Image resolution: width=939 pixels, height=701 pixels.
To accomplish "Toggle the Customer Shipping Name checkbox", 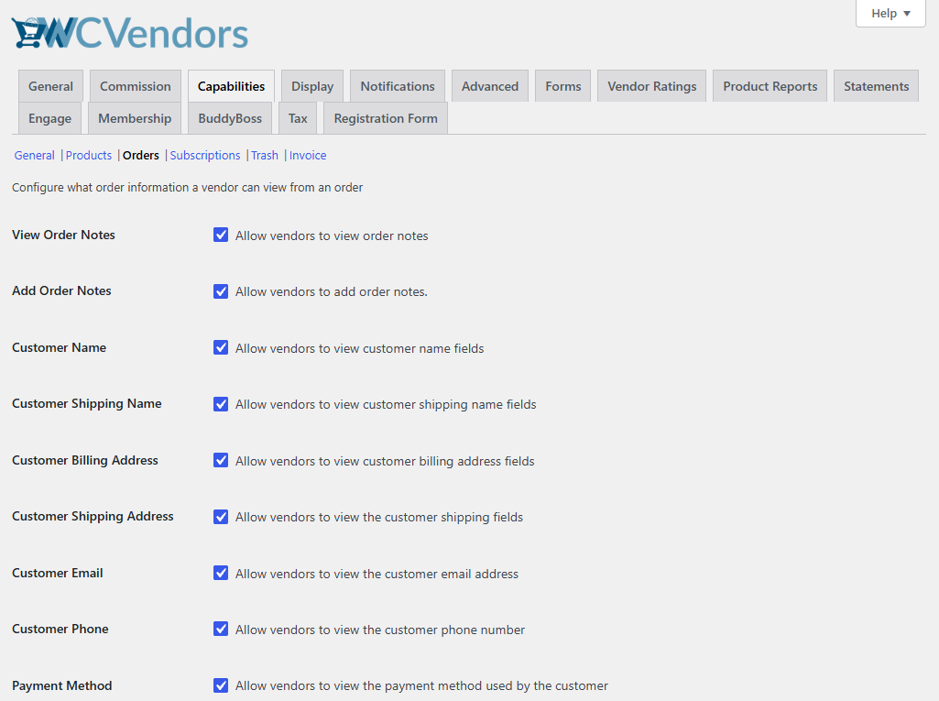I will click(x=221, y=404).
